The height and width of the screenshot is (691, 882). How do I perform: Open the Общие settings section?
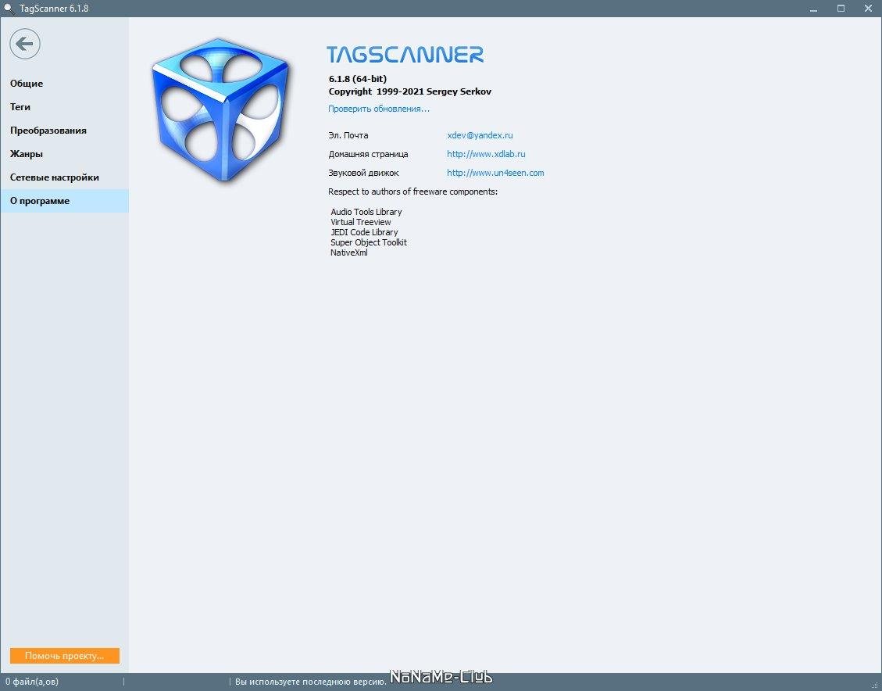pyautogui.click(x=27, y=84)
